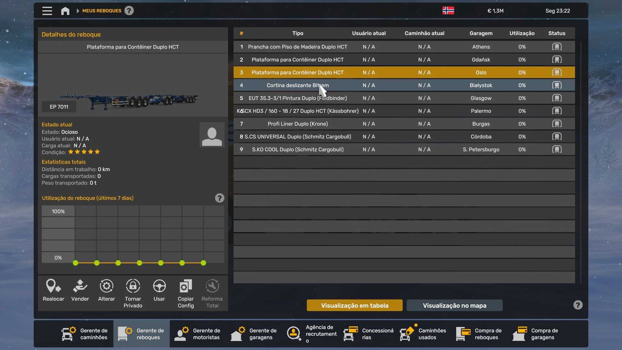Switch to Visualização no mapa
This screenshot has width=622, height=350.
[455, 306]
